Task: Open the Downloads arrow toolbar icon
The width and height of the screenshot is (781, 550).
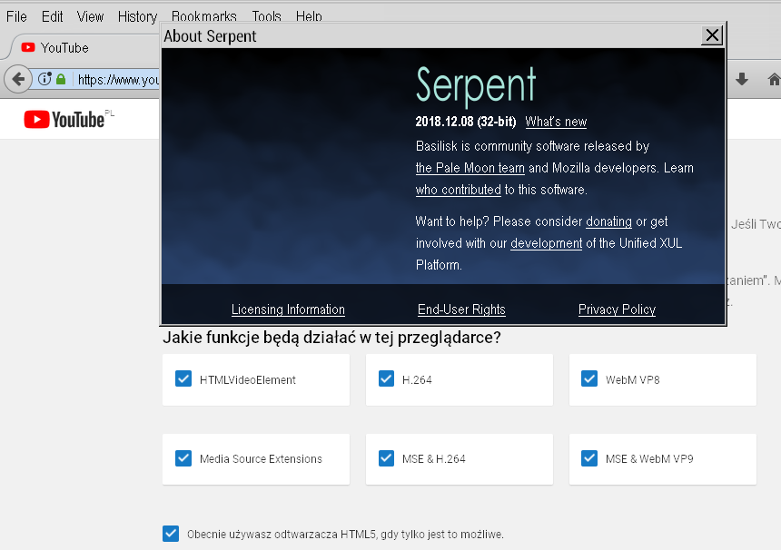Action: [742, 79]
